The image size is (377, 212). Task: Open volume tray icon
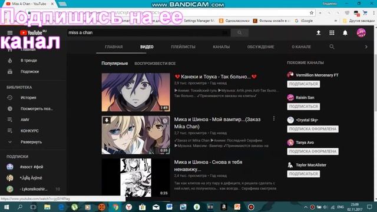[326, 207]
